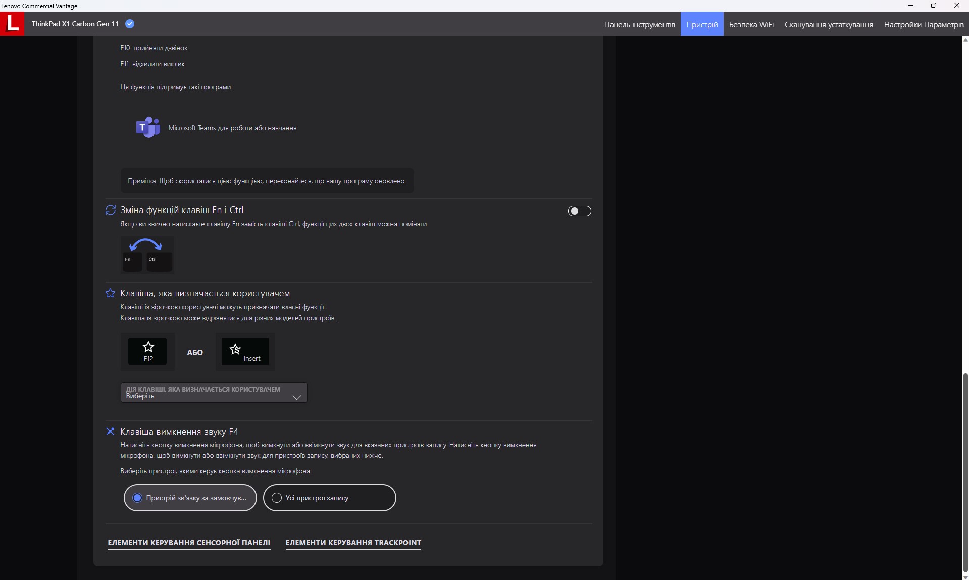Go to the 'Сканування устаткування' tab

pos(828,24)
